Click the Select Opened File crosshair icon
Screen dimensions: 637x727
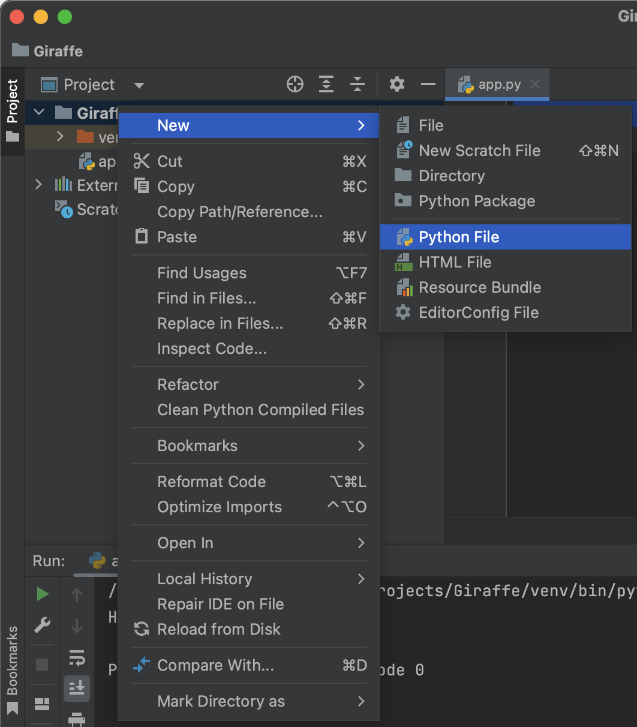295,85
